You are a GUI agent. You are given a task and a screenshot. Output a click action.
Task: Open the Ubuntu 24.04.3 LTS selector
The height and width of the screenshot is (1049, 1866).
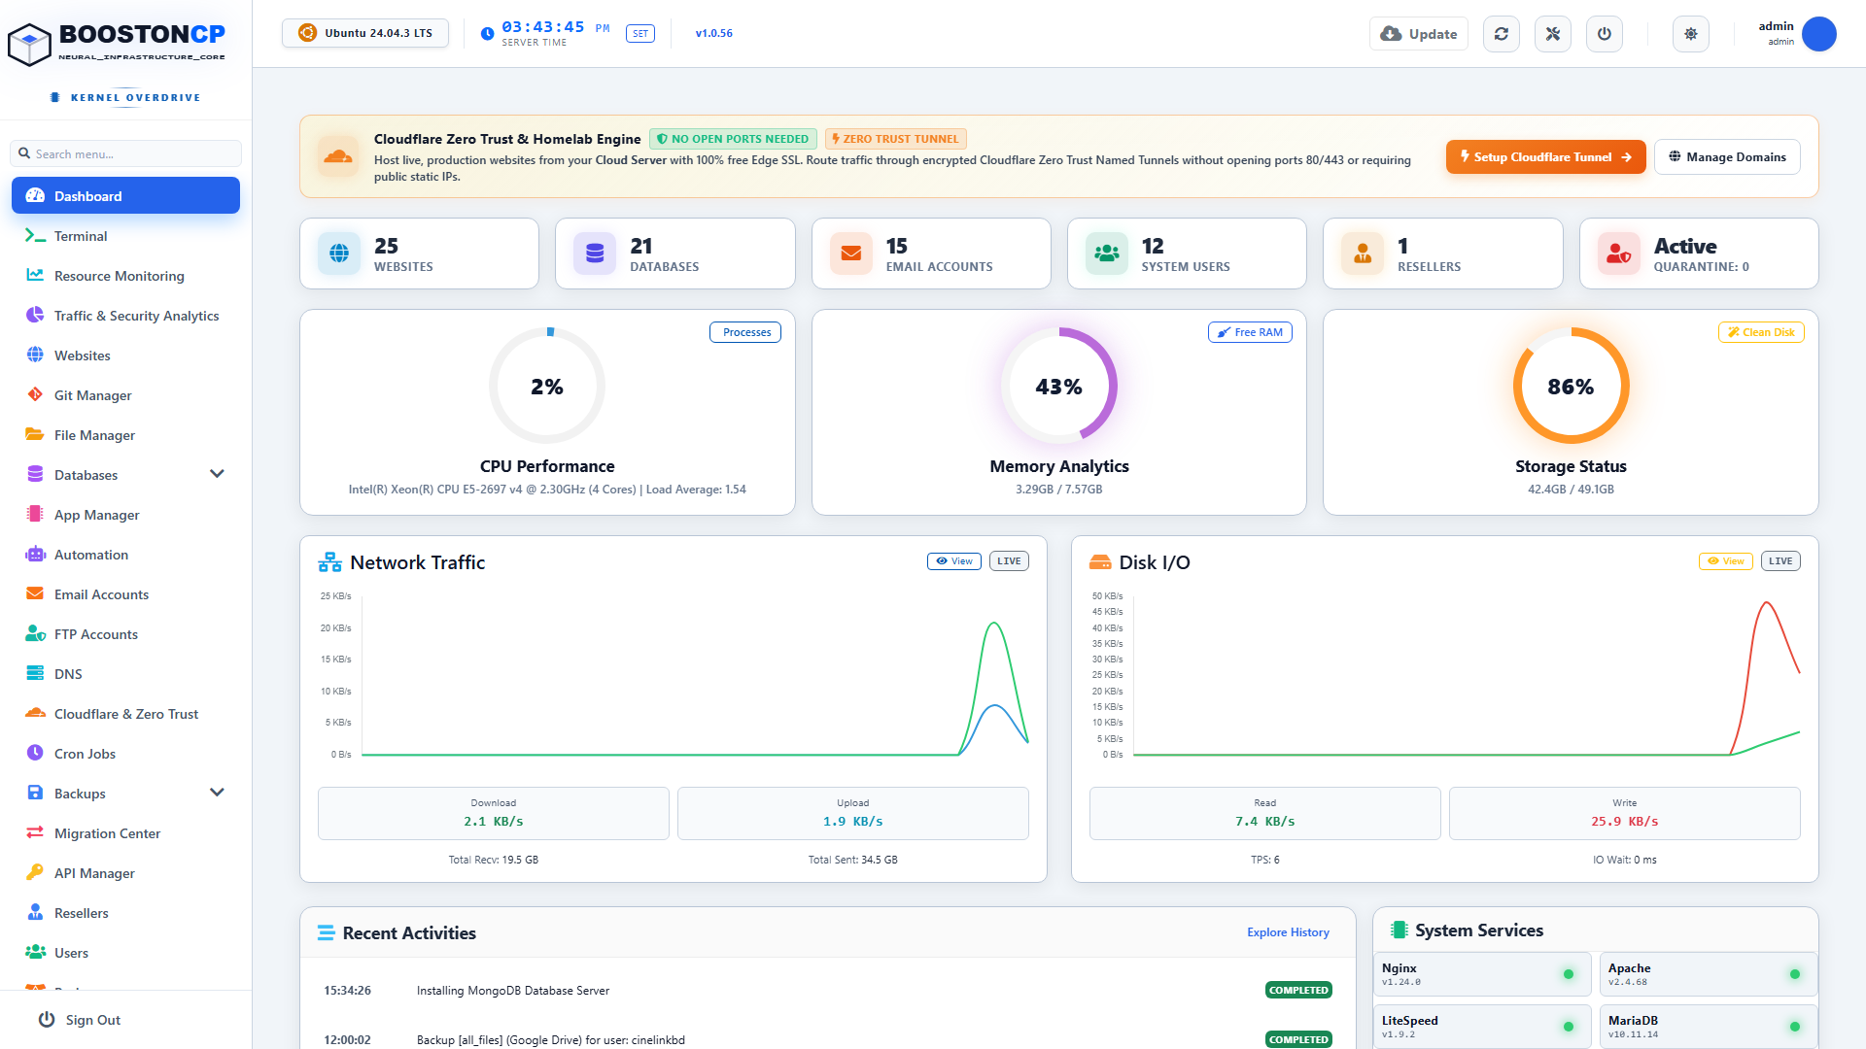coord(365,33)
